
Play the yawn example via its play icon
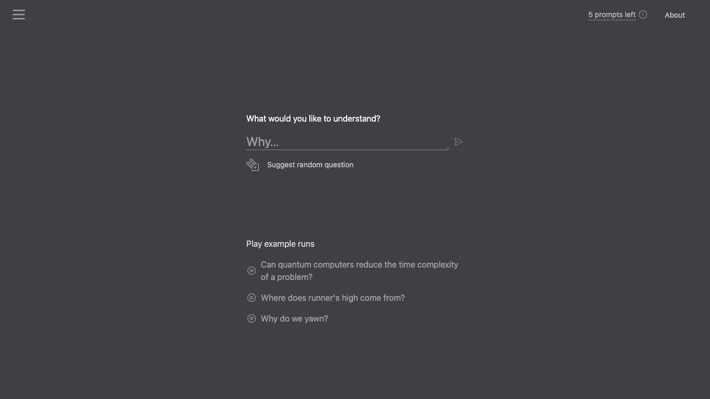click(252, 318)
